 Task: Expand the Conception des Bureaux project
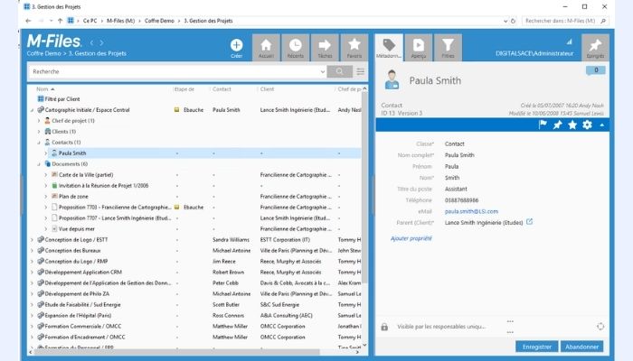(32, 251)
